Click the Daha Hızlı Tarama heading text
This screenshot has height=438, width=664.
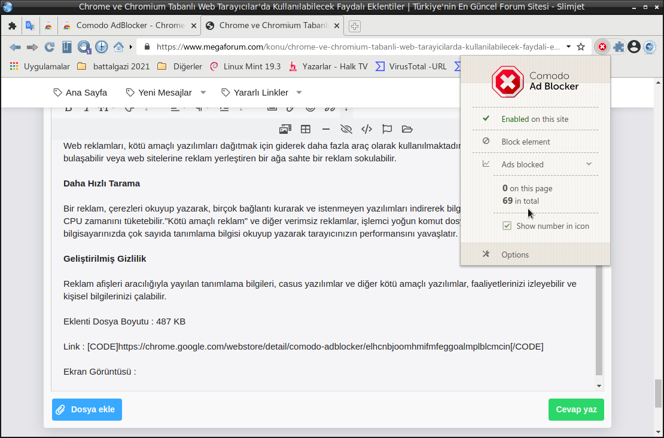tap(102, 183)
